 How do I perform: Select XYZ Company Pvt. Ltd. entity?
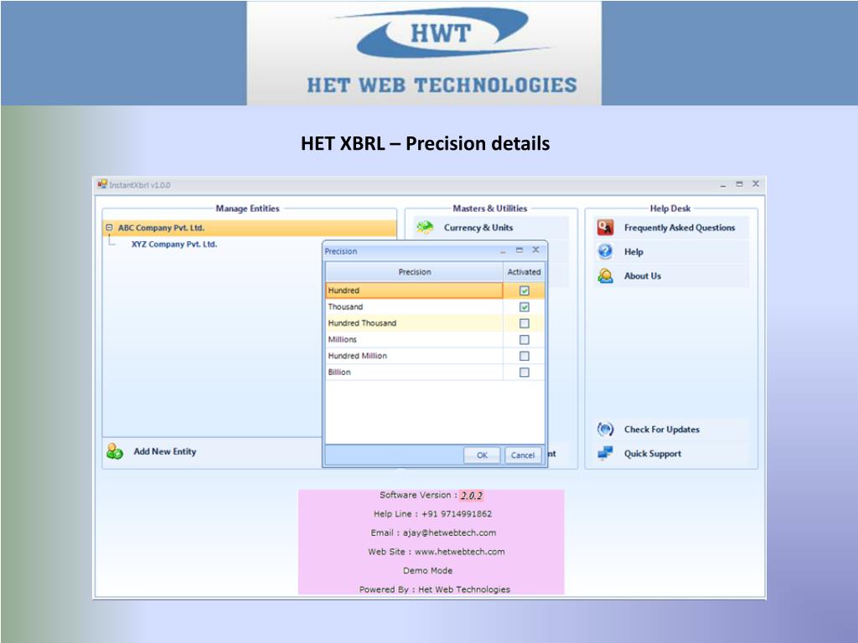coord(174,244)
